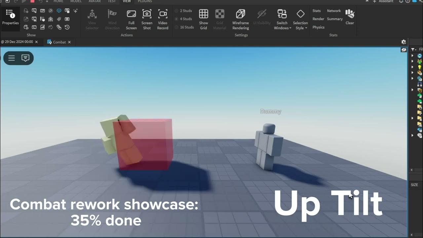
Task: Click the terminal prompt icon in bottom Show row
Action: click(x=34, y=27)
